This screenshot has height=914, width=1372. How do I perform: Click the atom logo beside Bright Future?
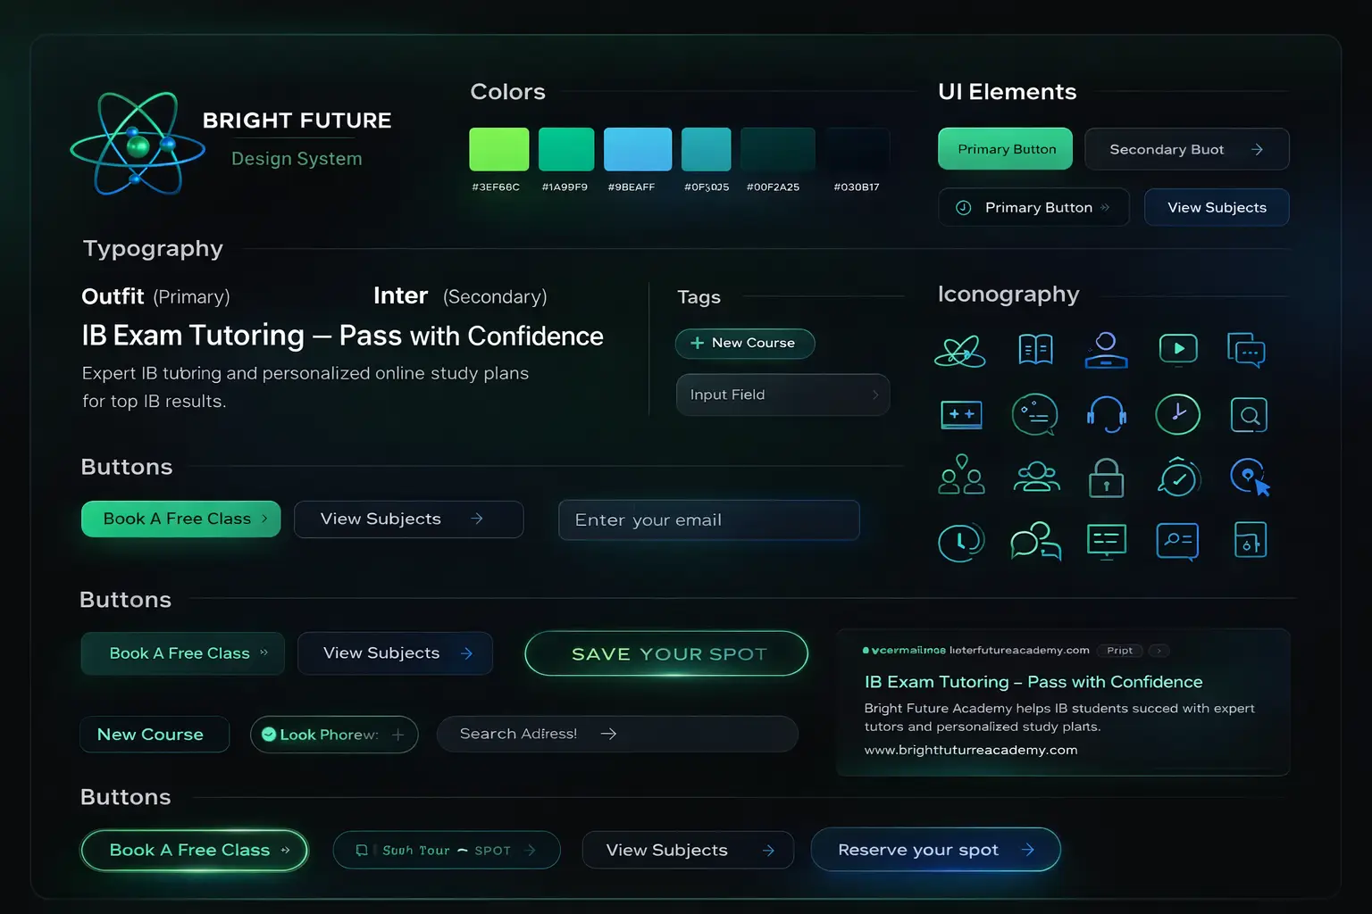pos(138,145)
